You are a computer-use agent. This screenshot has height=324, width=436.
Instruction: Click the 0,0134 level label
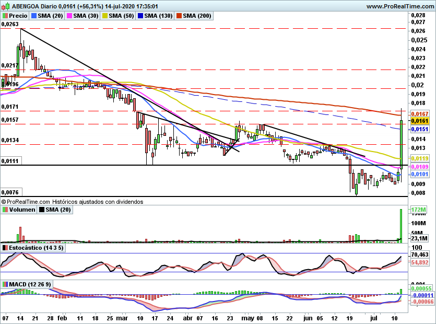click(10, 140)
